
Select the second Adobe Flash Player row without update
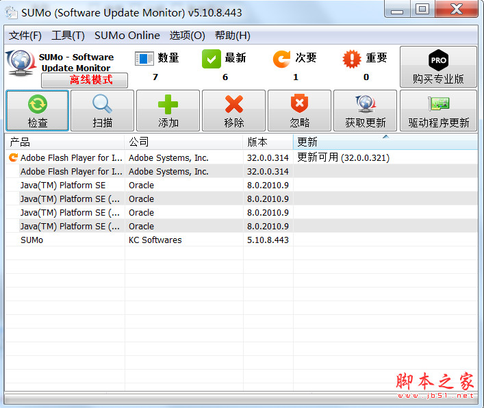[242, 171]
